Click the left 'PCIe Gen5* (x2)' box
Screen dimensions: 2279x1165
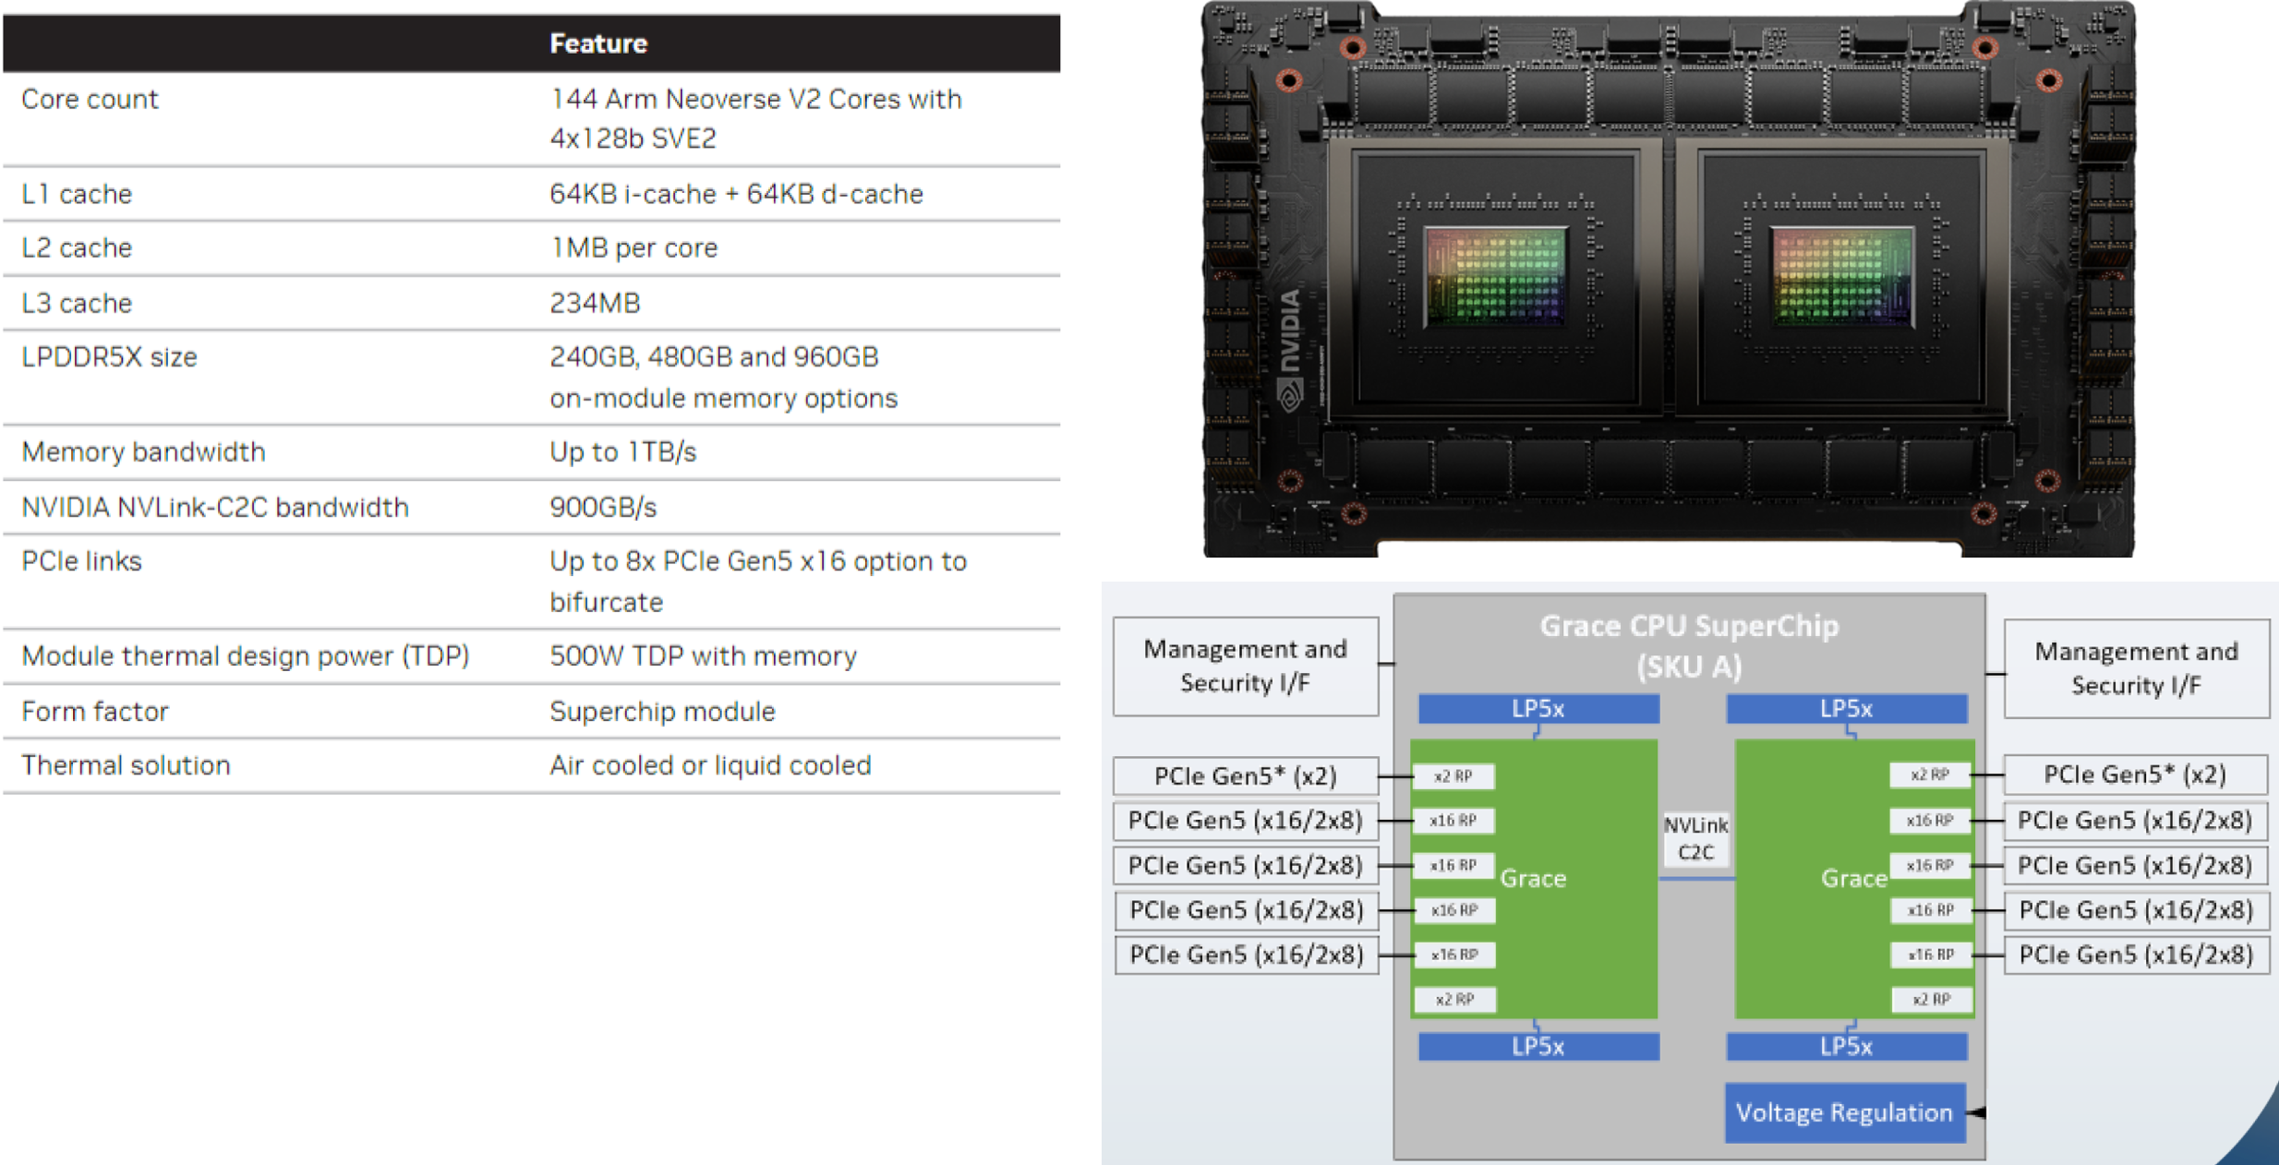tap(1246, 776)
